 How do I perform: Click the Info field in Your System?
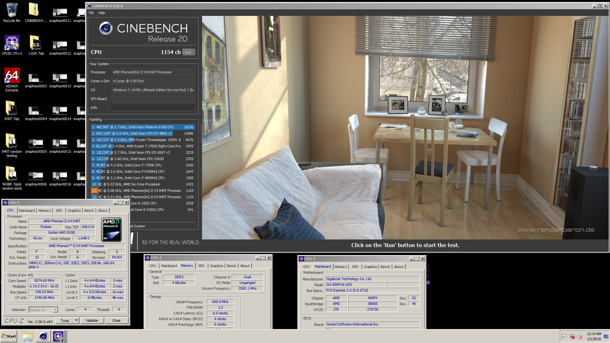pos(153,108)
